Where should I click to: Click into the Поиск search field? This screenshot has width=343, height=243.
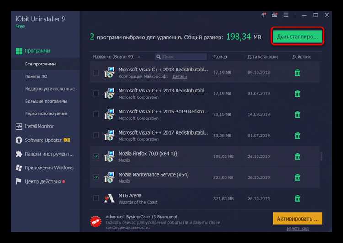181,57
